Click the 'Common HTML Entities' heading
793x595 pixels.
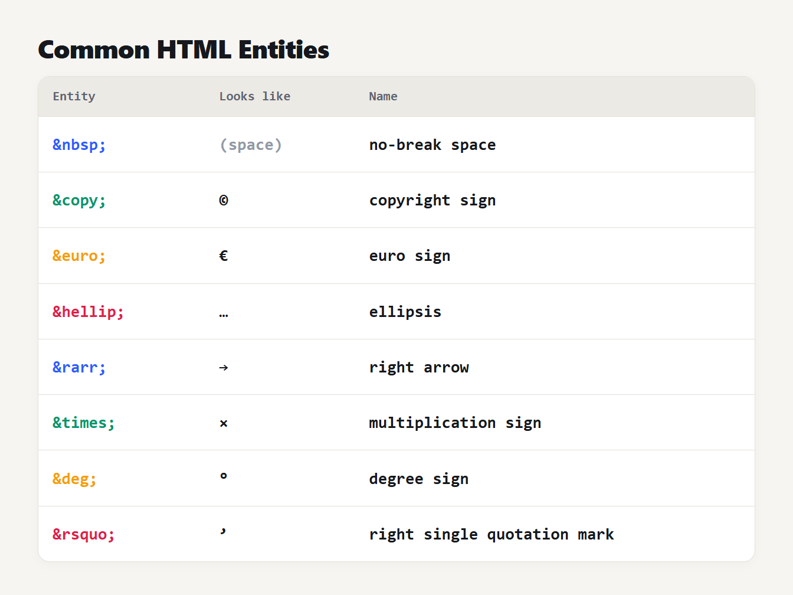tap(183, 50)
